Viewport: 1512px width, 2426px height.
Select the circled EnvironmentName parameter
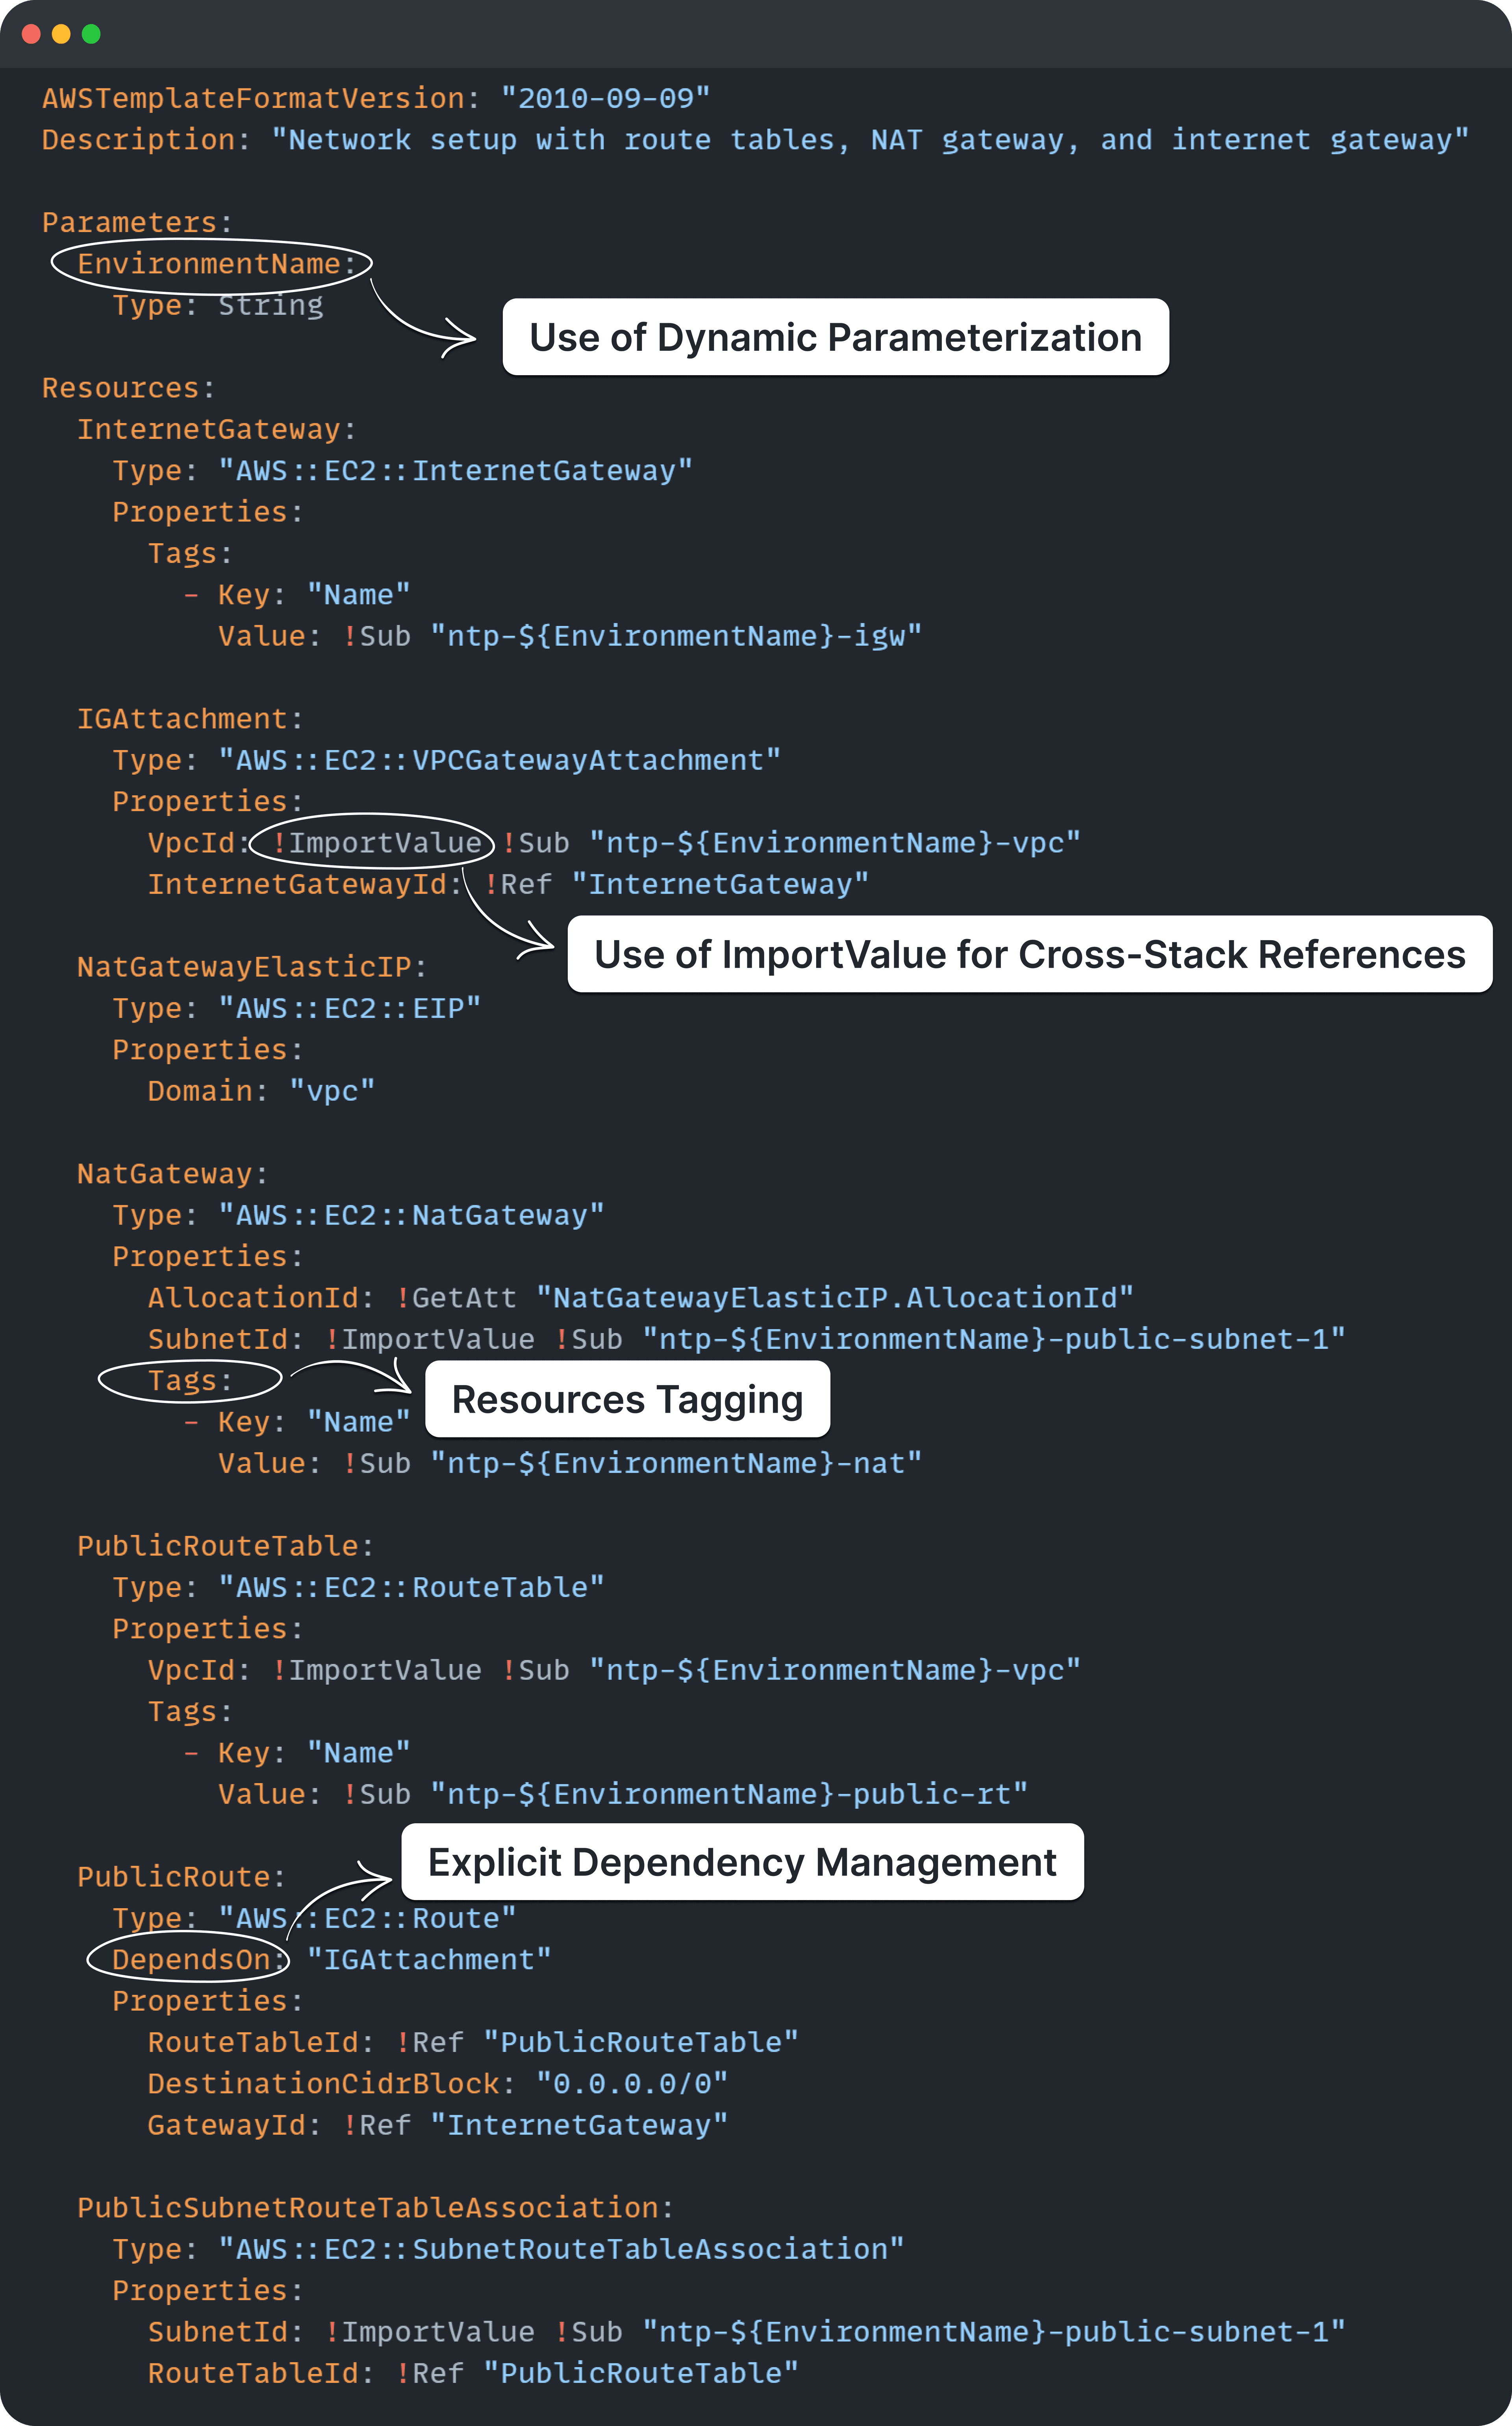(211, 263)
